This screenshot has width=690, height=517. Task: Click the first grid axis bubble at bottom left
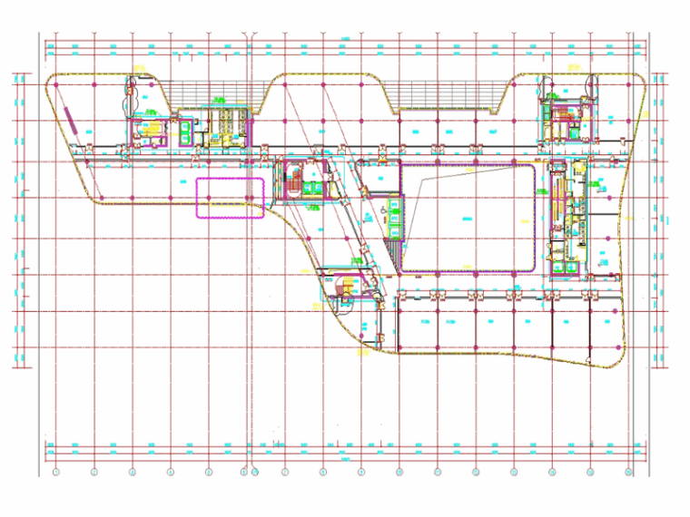click(56, 472)
